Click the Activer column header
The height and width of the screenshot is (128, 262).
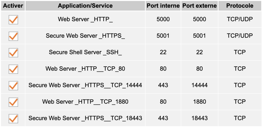coord(13,6)
